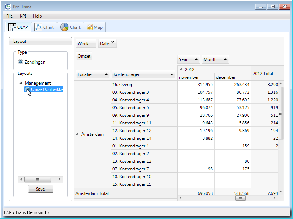Open the KPI menu

tap(23, 16)
